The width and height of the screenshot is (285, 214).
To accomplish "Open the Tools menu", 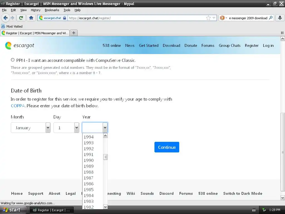I will click(x=67, y=10).
